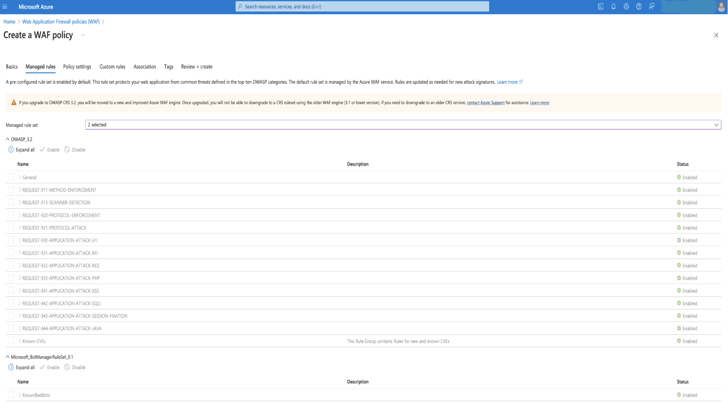Click the help question mark icon
728x402 pixels.
click(x=639, y=7)
